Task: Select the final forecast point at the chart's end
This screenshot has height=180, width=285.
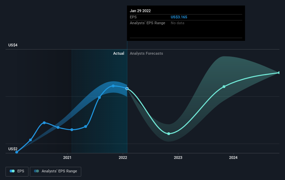Action: pos(279,73)
